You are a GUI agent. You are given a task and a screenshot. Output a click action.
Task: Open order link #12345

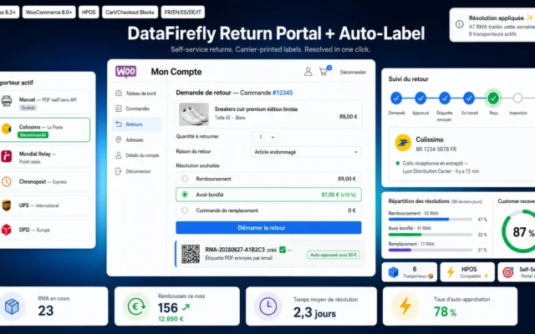click(x=283, y=93)
